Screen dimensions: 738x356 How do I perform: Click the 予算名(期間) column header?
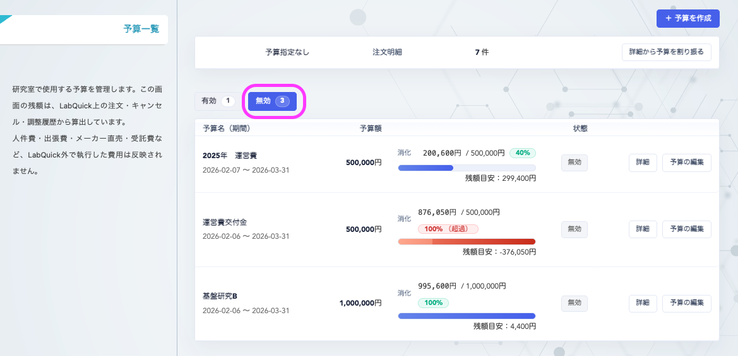tap(227, 128)
